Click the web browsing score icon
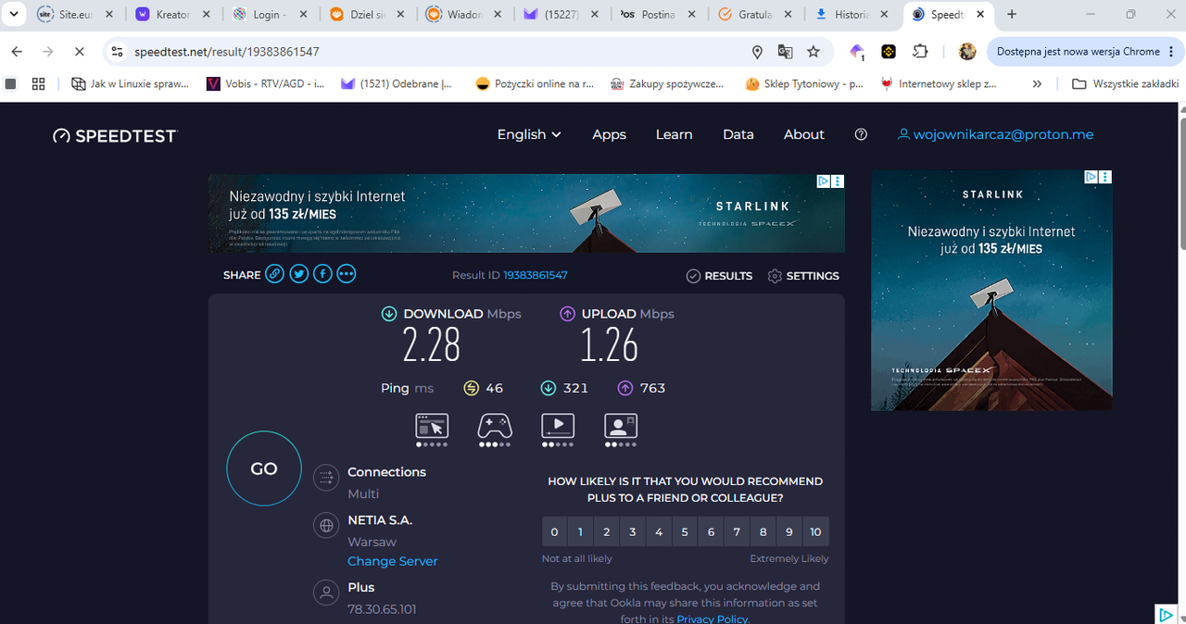This screenshot has width=1186, height=624. click(x=432, y=426)
